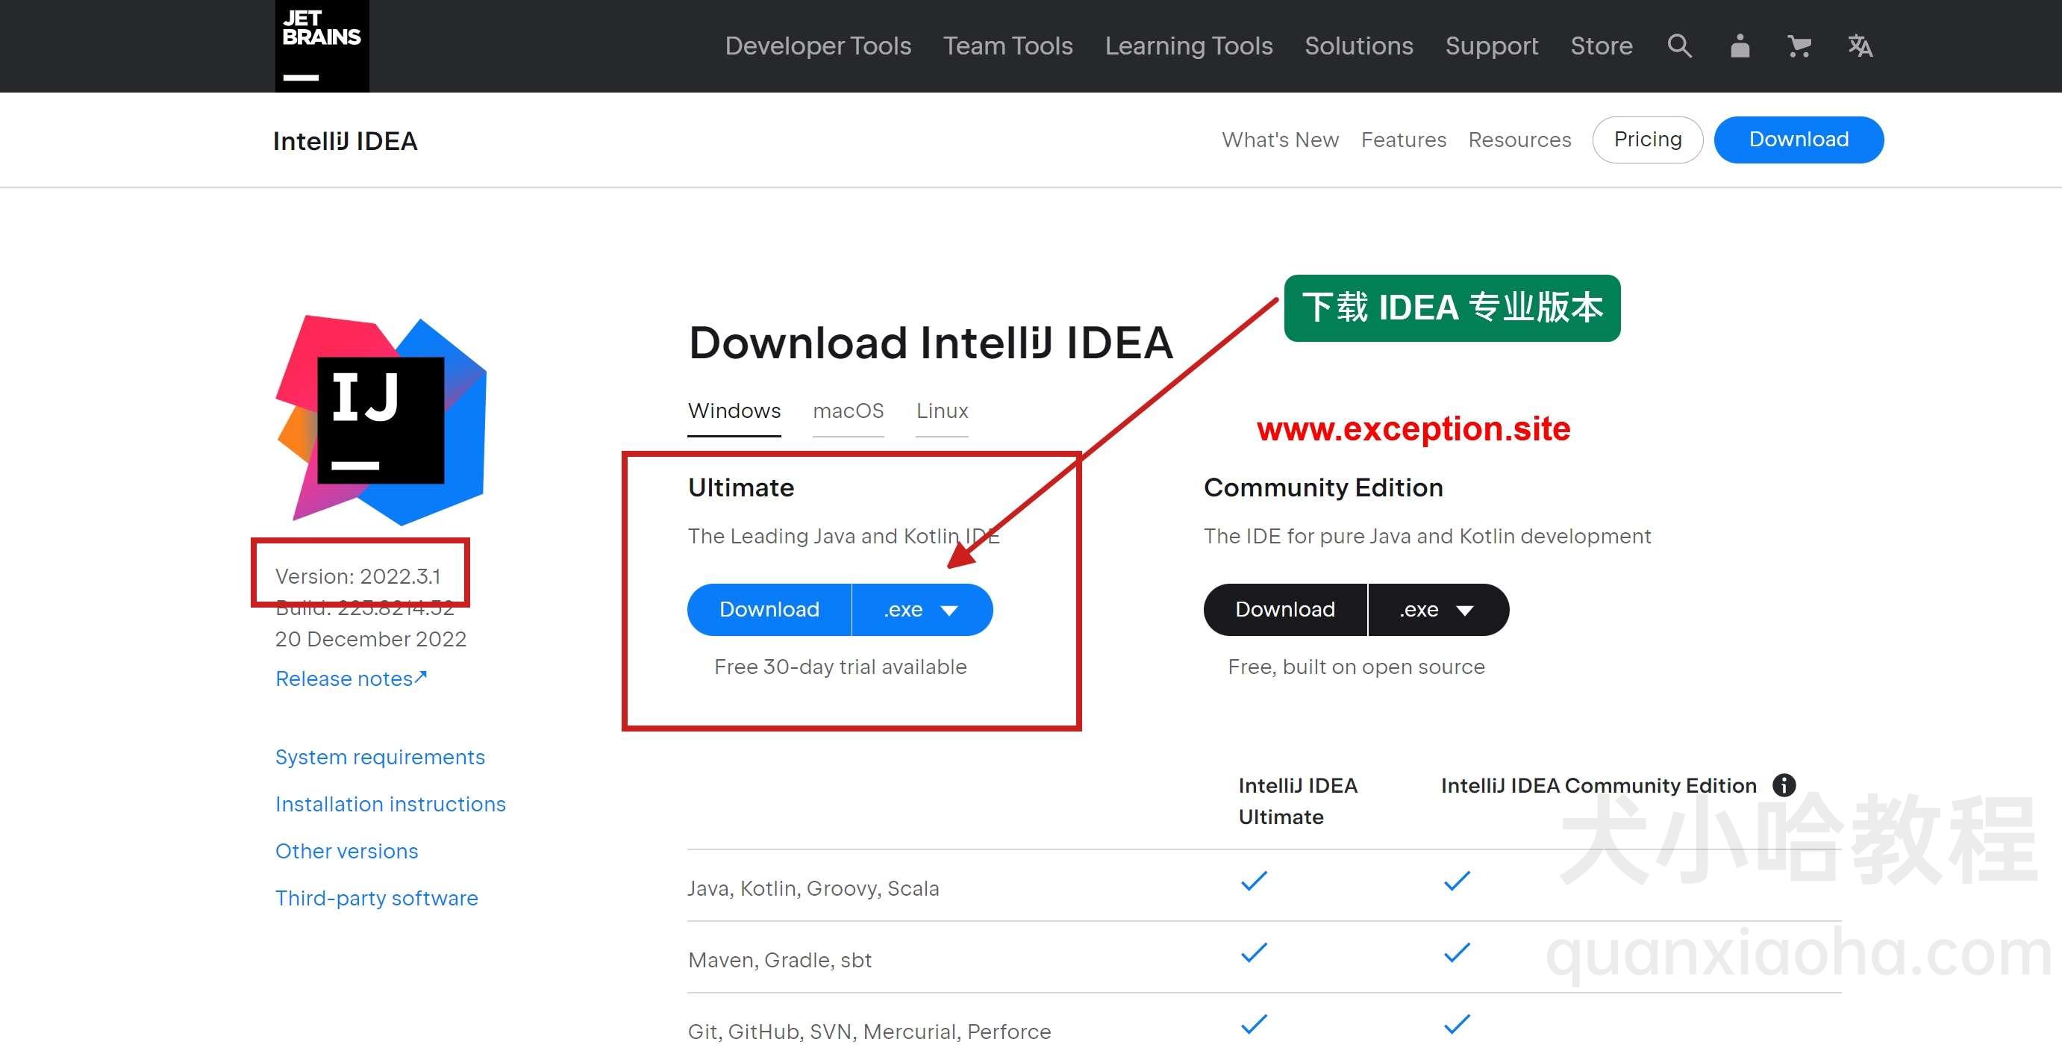This screenshot has height=1045, width=2062.
Task: Open the shopping cart icon
Action: pyautogui.click(x=1799, y=46)
